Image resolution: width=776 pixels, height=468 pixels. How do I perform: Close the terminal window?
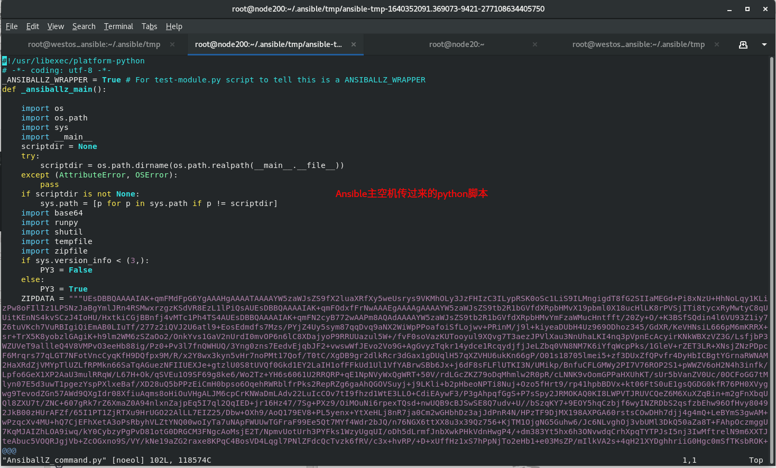coord(765,9)
